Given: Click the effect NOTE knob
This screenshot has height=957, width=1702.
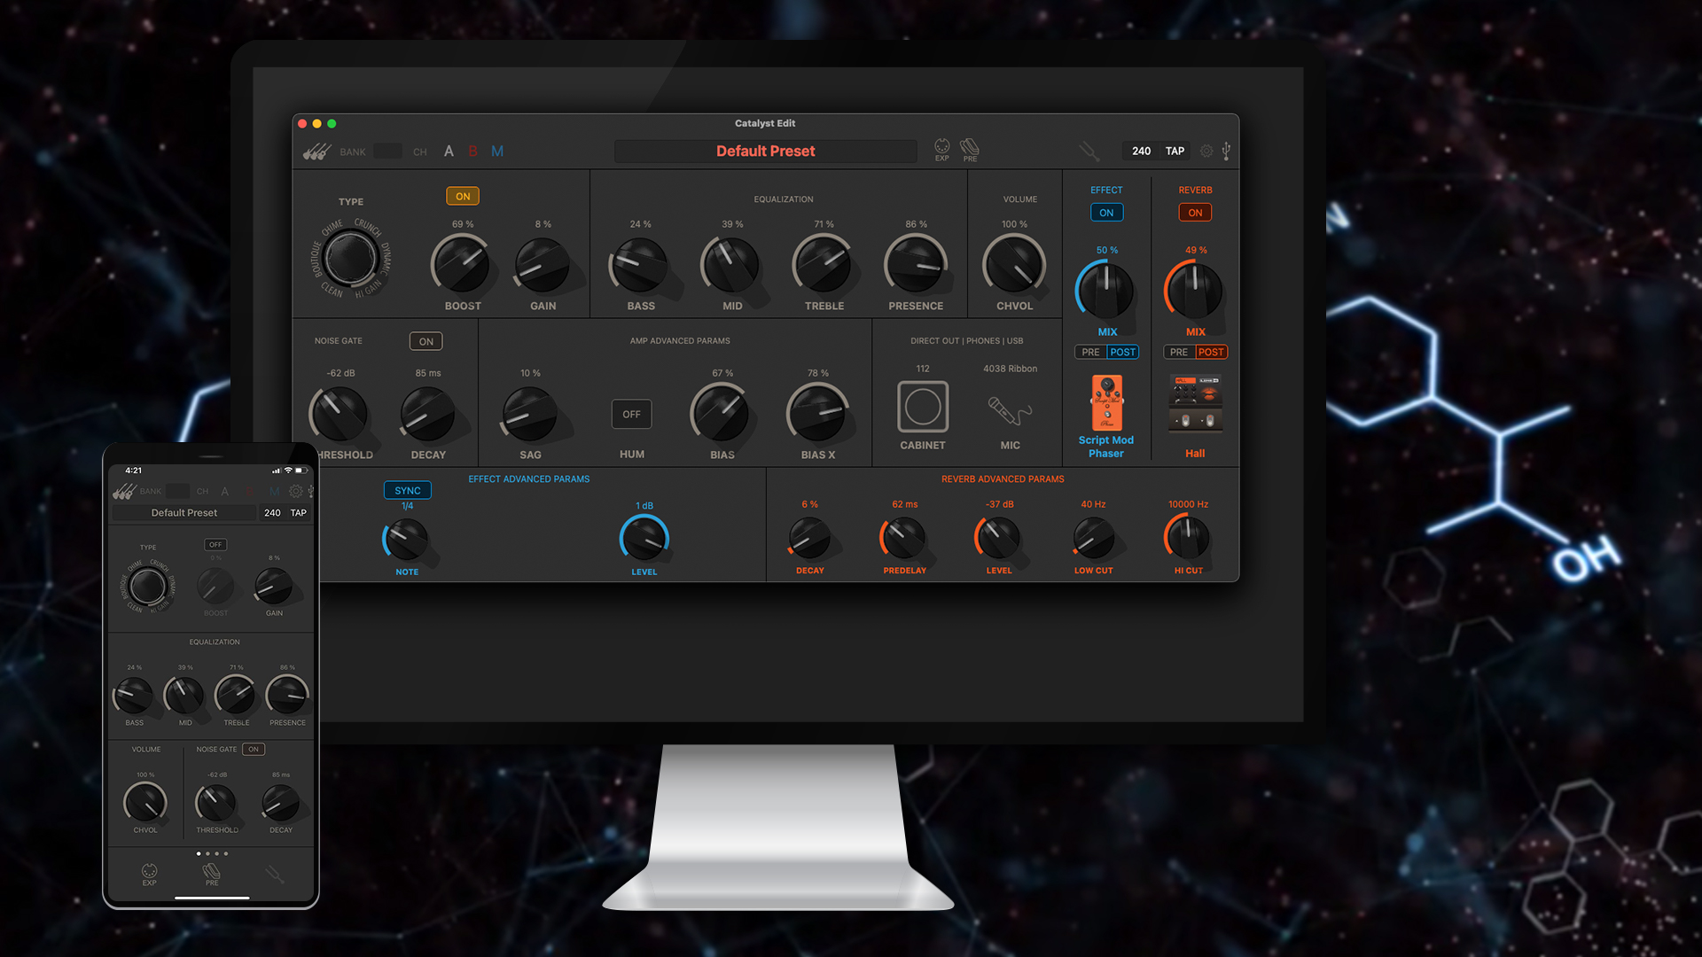Looking at the screenshot, I should (x=407, y=539).
